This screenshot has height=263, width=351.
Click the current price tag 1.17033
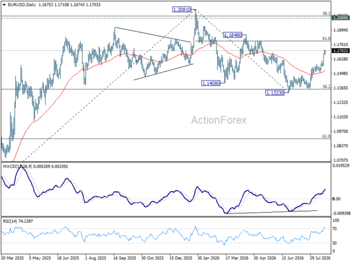point(340,51)
